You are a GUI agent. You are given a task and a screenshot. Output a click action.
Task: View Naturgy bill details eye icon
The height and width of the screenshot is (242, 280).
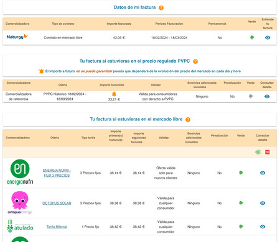268,38
